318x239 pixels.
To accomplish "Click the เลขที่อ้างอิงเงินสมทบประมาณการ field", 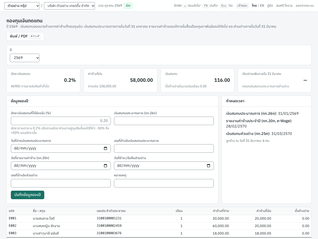I will [x=164, y=148].
